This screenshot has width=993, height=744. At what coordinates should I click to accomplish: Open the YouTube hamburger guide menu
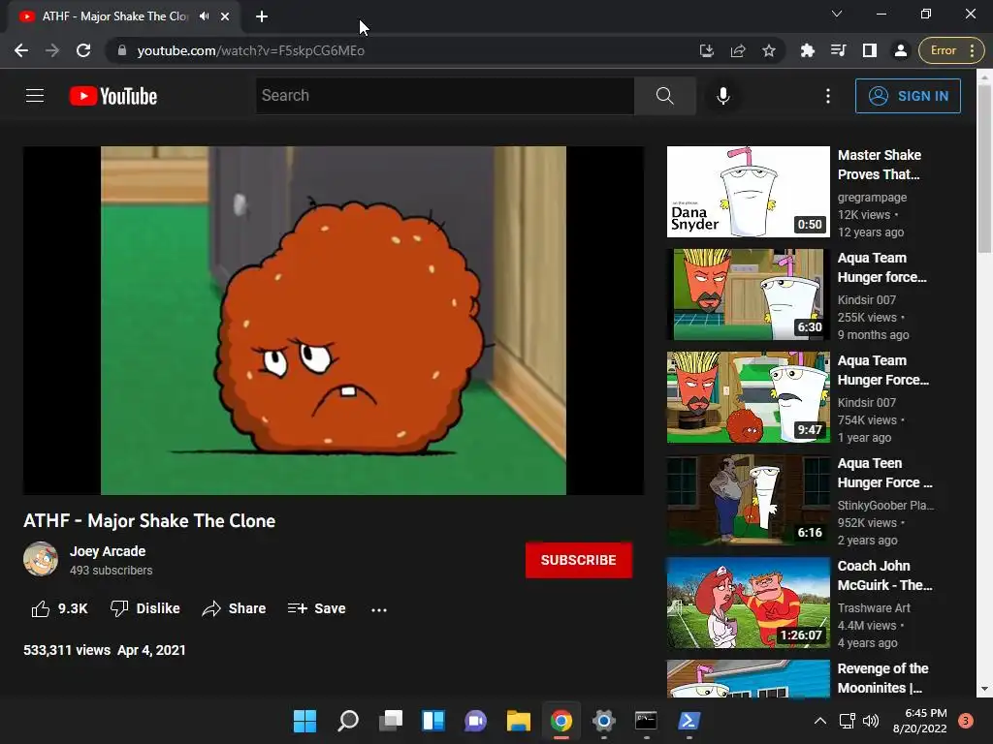coord(35,96)
